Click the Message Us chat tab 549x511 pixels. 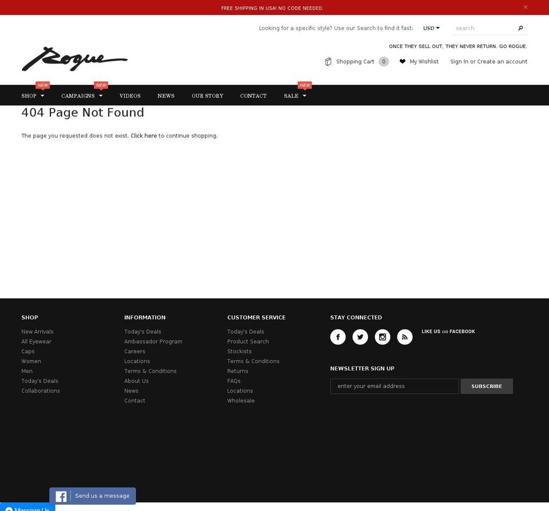(x=27, y=507)
